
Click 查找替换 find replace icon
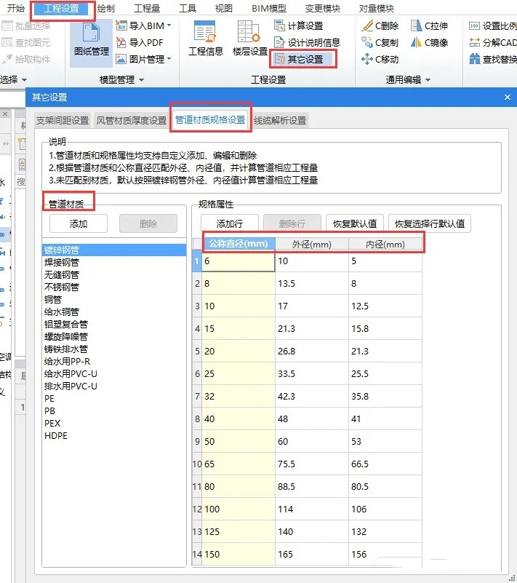[x=492, y=60]
